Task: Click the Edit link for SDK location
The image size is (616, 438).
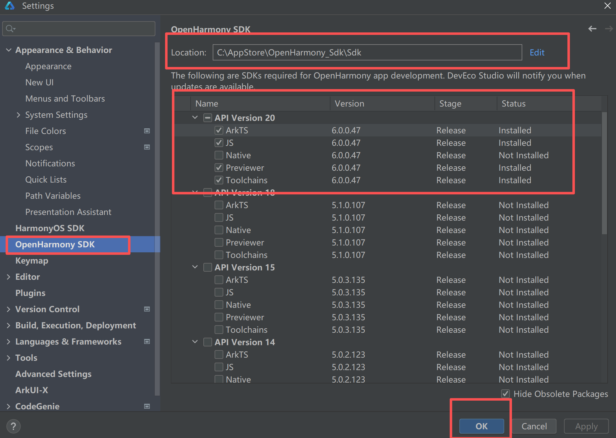Action: click(x=537, y=52)
